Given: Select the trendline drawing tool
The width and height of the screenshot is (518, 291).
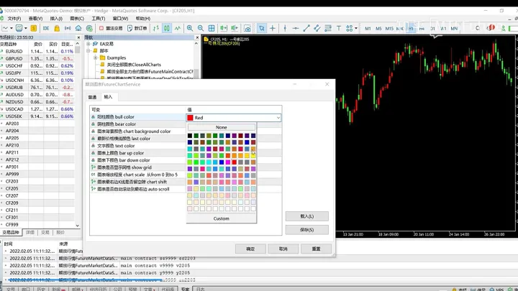Looking at the screenshot, I should click(x=306, y=28).
